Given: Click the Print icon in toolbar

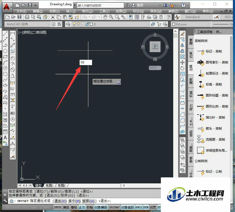Looking at the screenshot, I should [x=27, y=17].
